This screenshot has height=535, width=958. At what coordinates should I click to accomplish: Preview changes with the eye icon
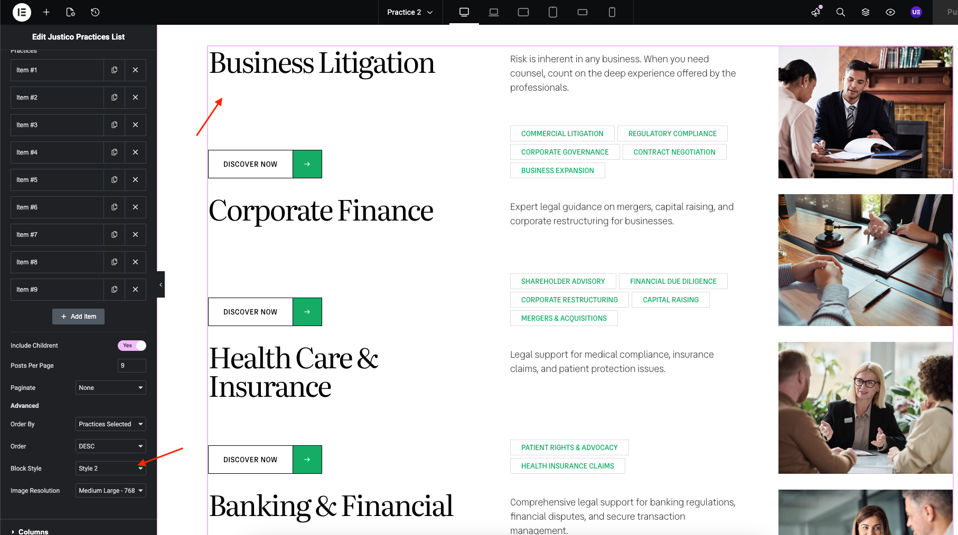[890, 12]
